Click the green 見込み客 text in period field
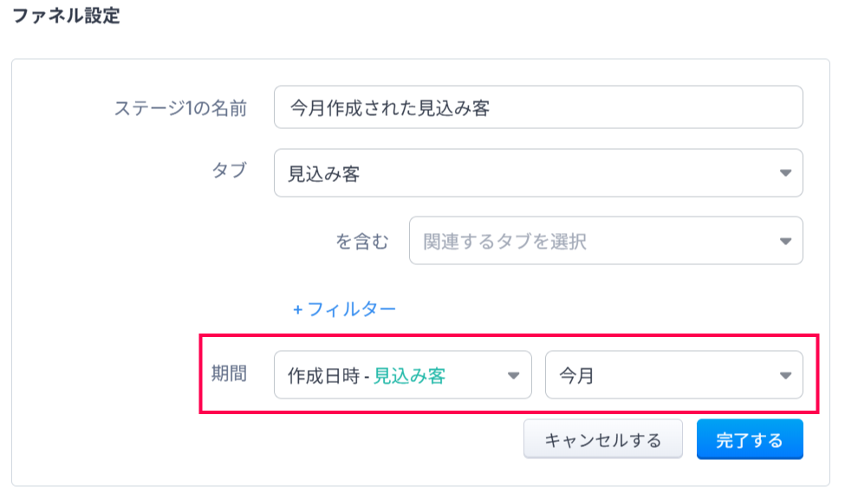Screen dimensions: 845x499 [x=409, y=375]
